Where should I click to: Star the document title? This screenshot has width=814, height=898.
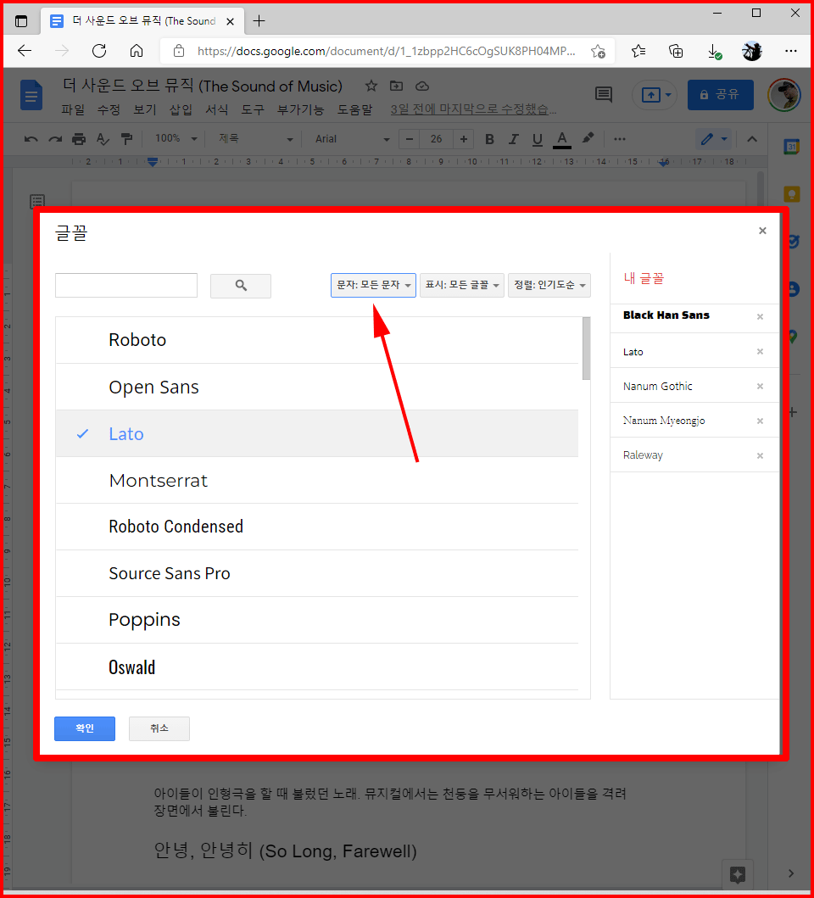pyautogui.click(x=371, y=86)
